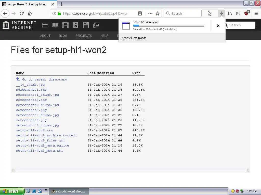Image resolution: width=261 pixels, height=195 pixels.
Task: Open screenshot4_thumb.jpg file link
Action: click(37, 125)
